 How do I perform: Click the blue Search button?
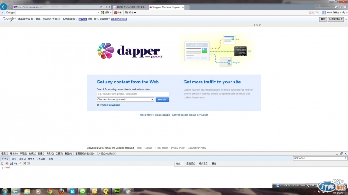162,99
